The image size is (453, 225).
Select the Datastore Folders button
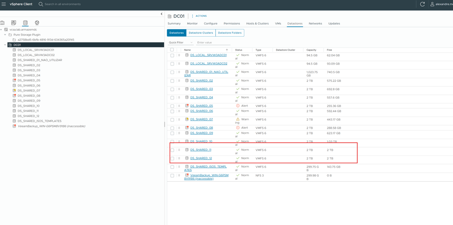click(230, 33)
